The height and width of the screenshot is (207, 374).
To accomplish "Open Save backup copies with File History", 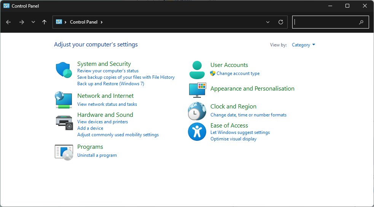I will (126, 77).
